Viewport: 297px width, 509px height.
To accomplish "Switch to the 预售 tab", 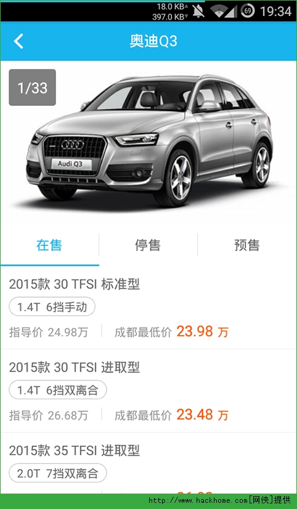I will click(x=247, y=245).
